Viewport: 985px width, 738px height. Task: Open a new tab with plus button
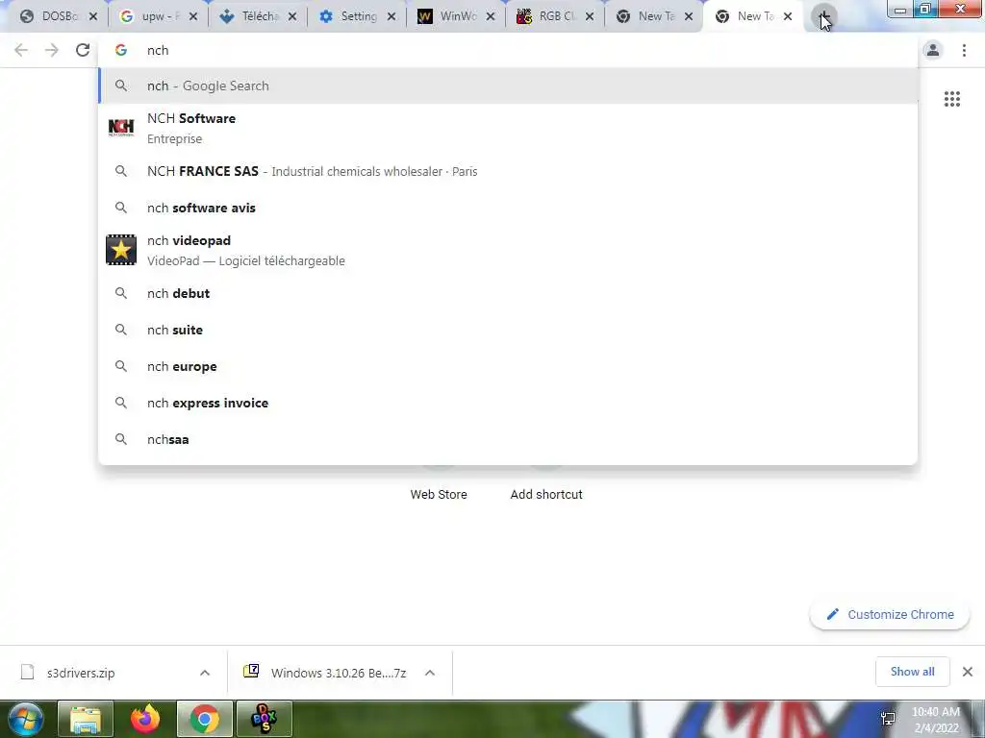[823, 17]
